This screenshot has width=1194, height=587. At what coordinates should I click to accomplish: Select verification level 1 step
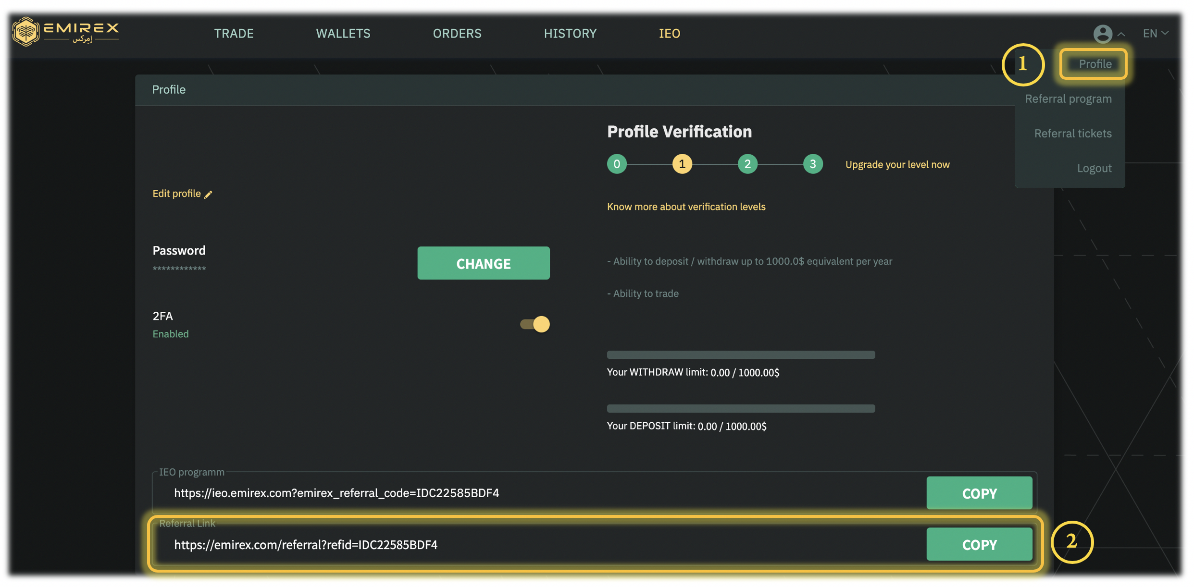(x=682, y=164)
